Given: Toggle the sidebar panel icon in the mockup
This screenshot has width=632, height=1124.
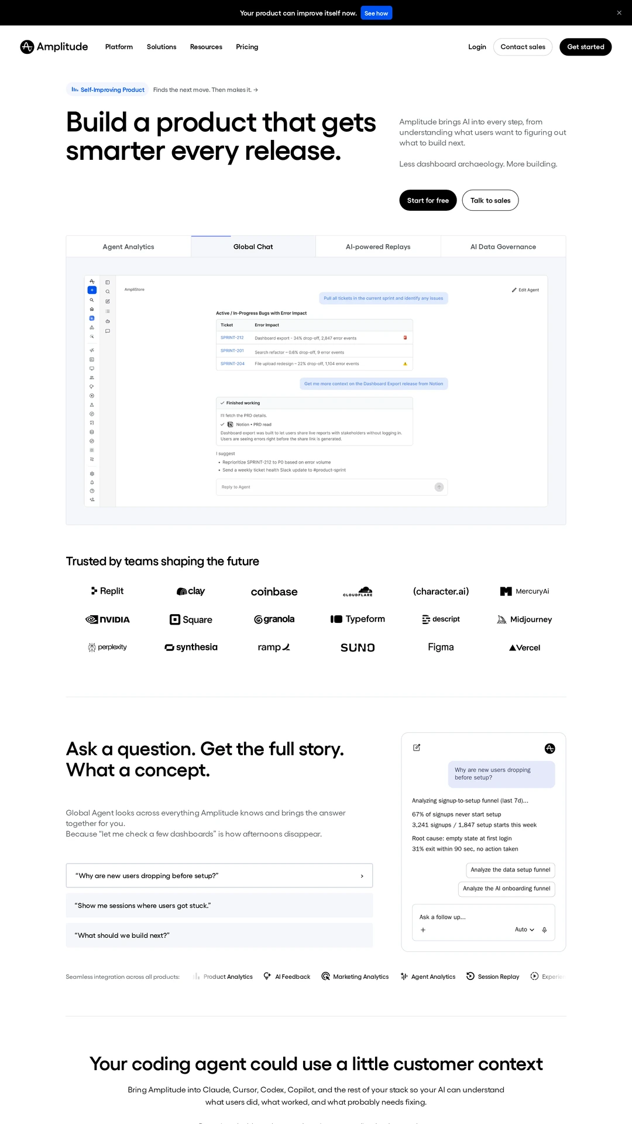Looking at the screenshot, I should point(108,282).
